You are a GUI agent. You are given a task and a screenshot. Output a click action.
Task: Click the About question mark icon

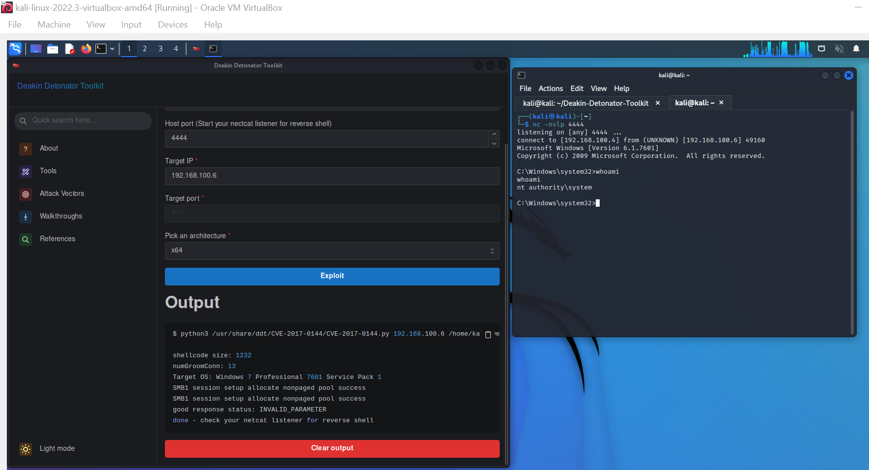click(26, 149)
